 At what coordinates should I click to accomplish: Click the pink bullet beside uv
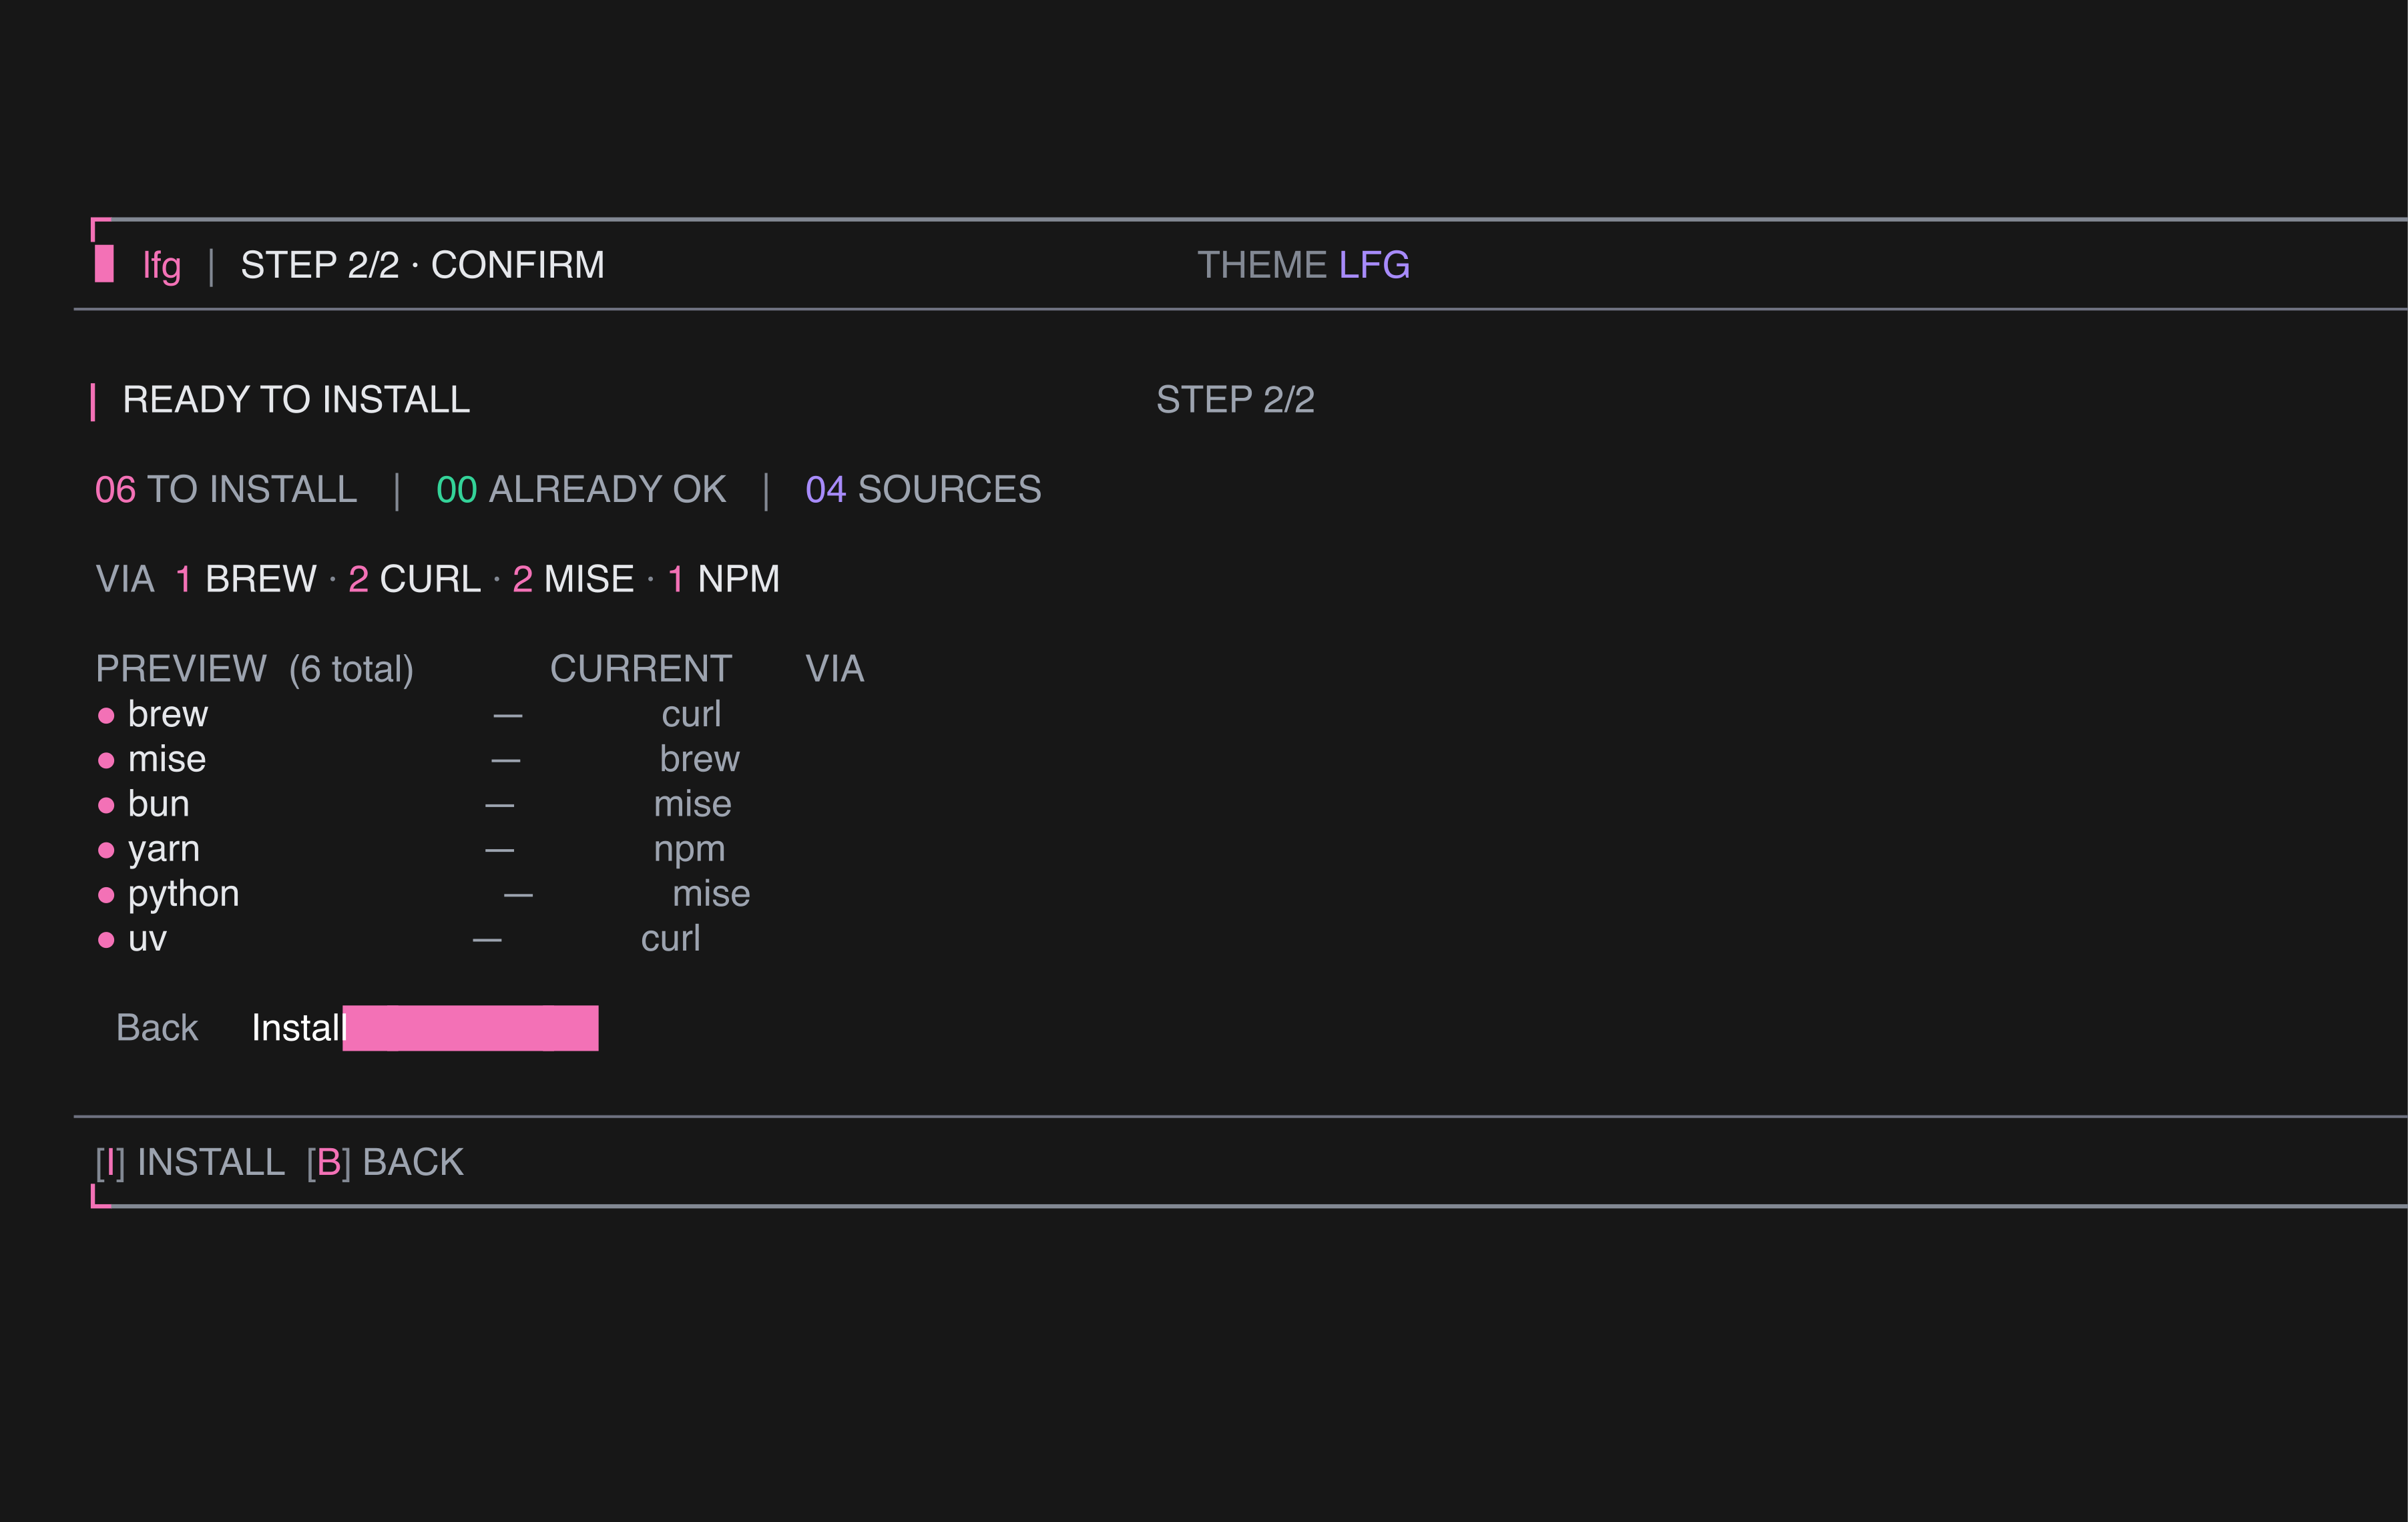tap(106, 940)
